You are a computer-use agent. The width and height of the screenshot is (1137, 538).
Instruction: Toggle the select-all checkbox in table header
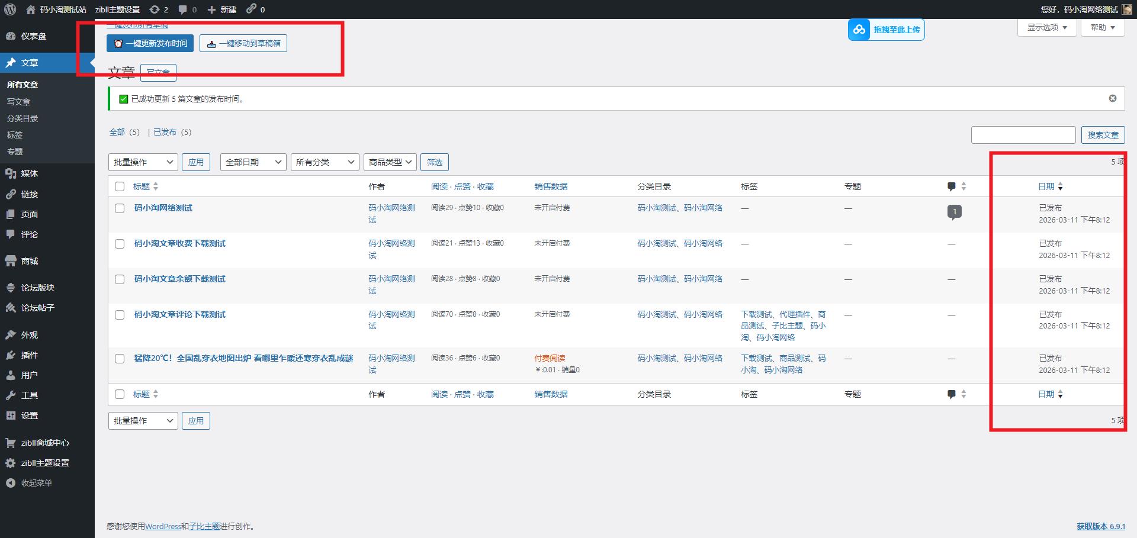[120, 186]
